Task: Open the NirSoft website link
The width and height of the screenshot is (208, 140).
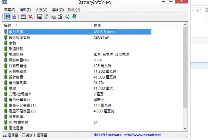Action: pyautogui.click(x=142, y=135)
